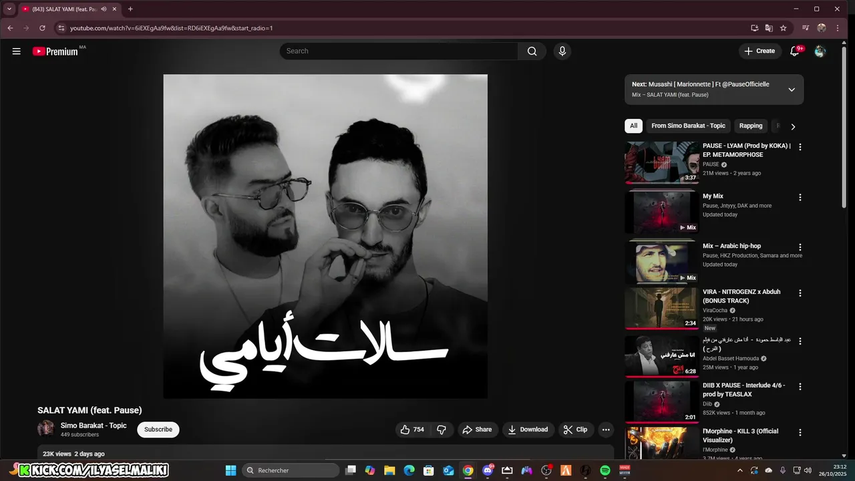Open the Abdel Basset Hamouda channel link

click(x=731, y=359)
